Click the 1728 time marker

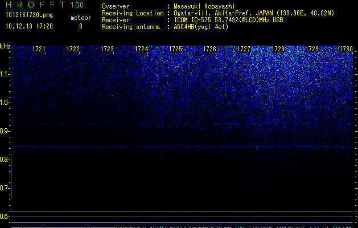278,49
